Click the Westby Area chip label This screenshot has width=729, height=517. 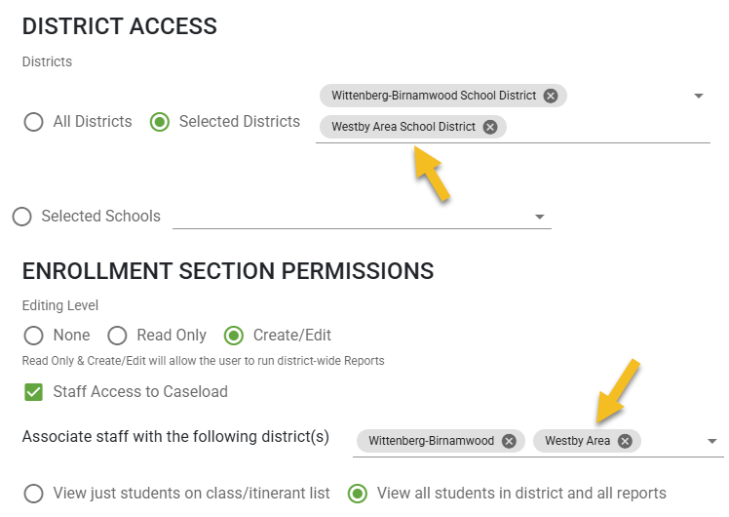tap(577, 441)
